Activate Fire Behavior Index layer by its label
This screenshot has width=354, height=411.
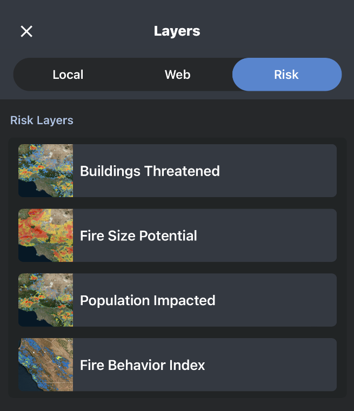coord(142,366)
